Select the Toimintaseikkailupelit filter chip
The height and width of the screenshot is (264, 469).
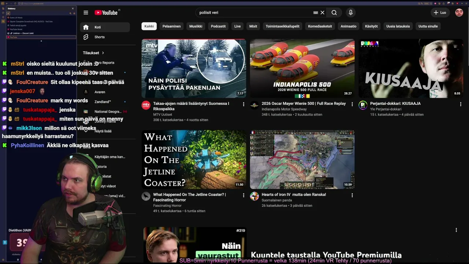282,26
